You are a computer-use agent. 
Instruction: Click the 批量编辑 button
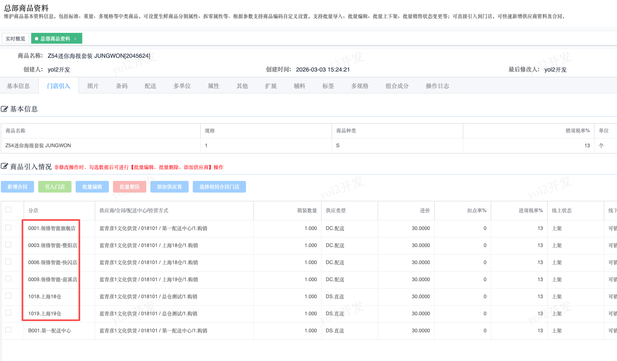tap(92, 187)
